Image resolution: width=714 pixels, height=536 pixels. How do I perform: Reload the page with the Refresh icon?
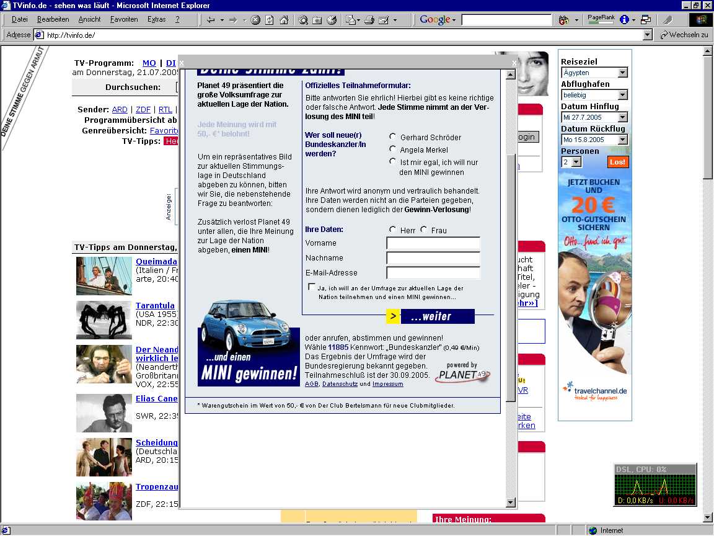[270, 20]
